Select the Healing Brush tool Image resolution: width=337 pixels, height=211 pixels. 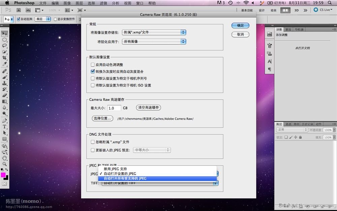coord(4,71)
